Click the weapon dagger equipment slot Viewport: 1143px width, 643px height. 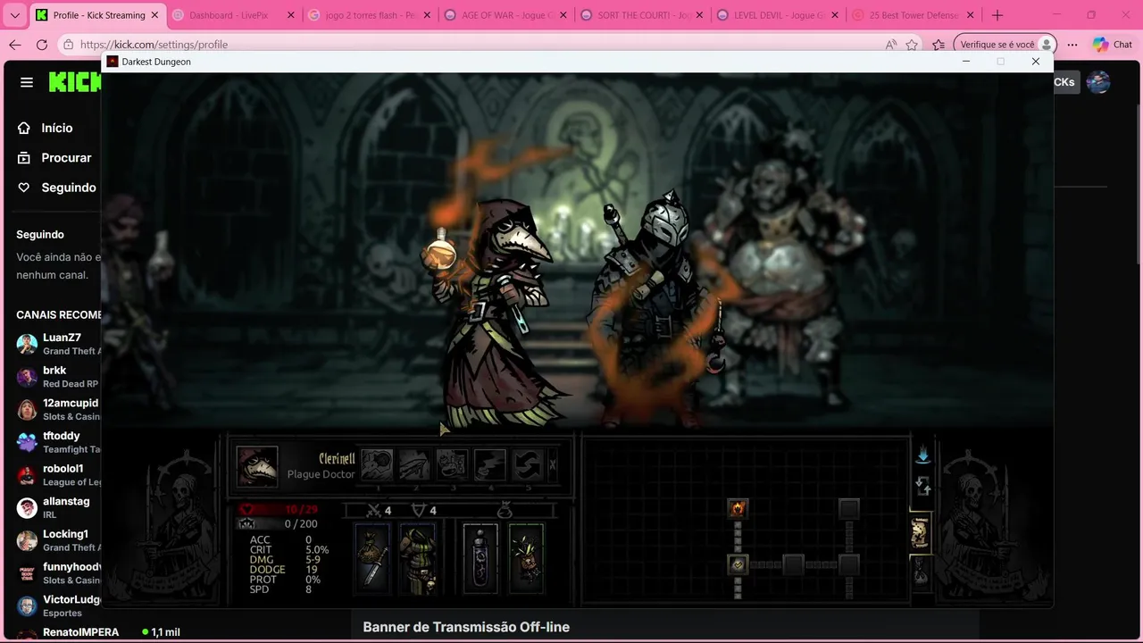(x=372, y=557)
